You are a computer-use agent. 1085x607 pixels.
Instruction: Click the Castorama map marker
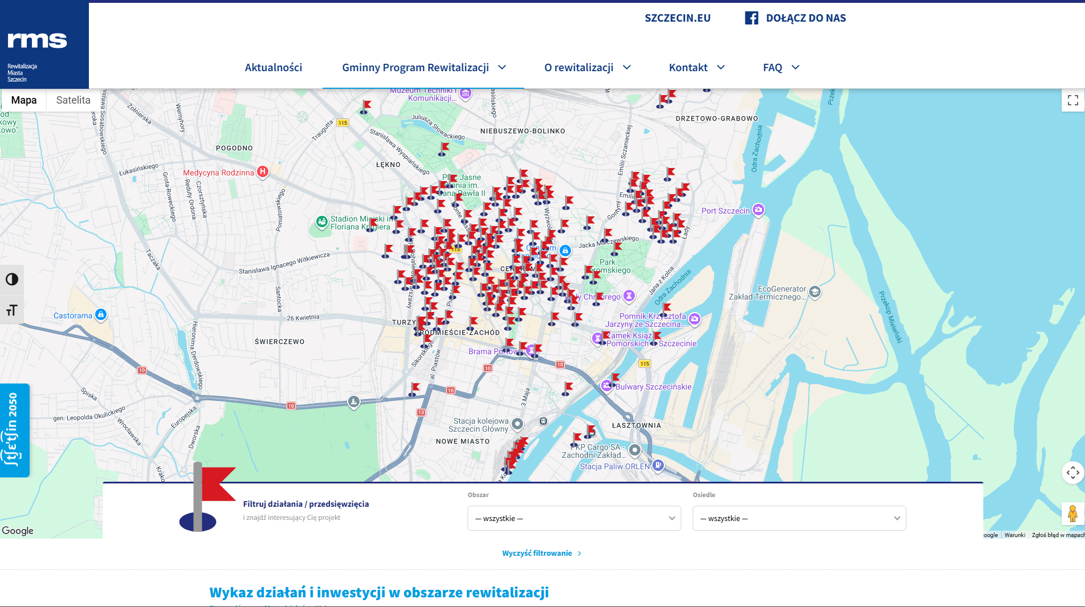pyautogui.click(x=101, y=314)
